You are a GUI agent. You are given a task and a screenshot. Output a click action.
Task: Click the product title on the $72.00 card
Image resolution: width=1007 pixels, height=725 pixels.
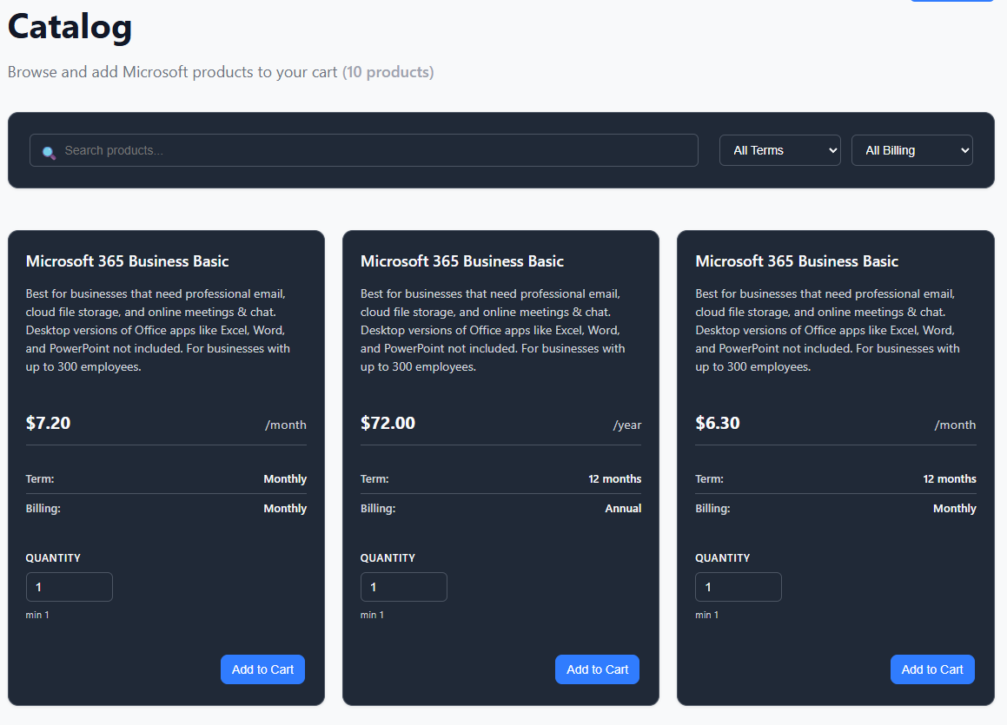462,261
